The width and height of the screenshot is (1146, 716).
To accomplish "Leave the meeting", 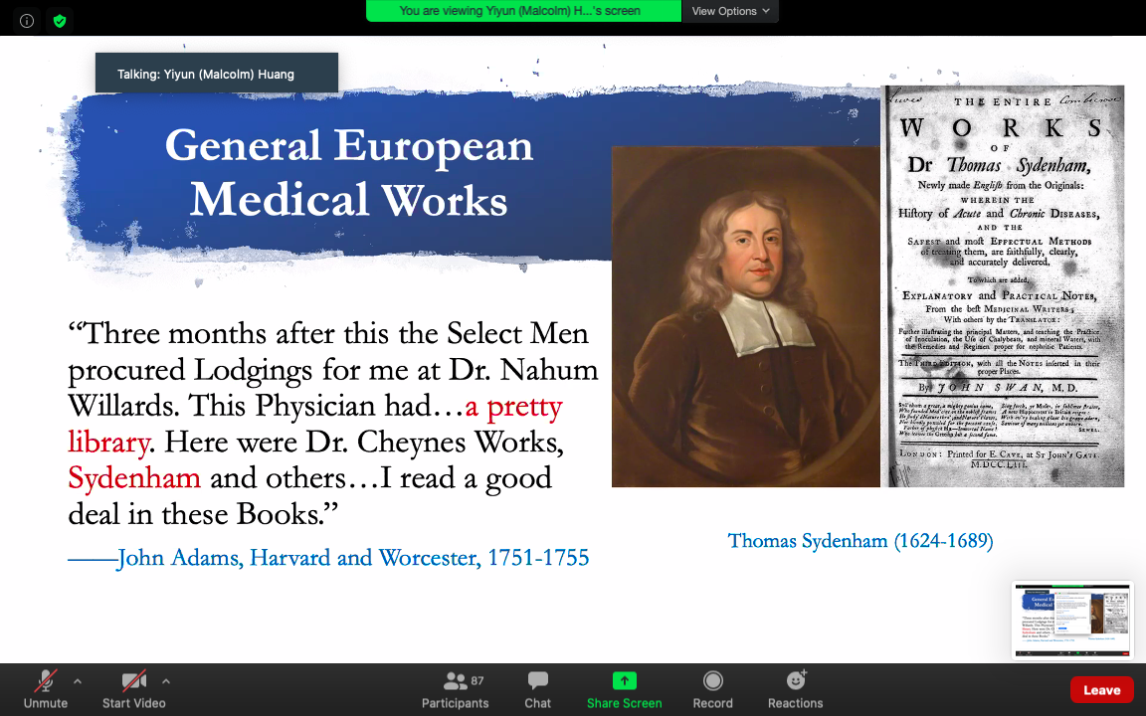I will point(1101,690).
